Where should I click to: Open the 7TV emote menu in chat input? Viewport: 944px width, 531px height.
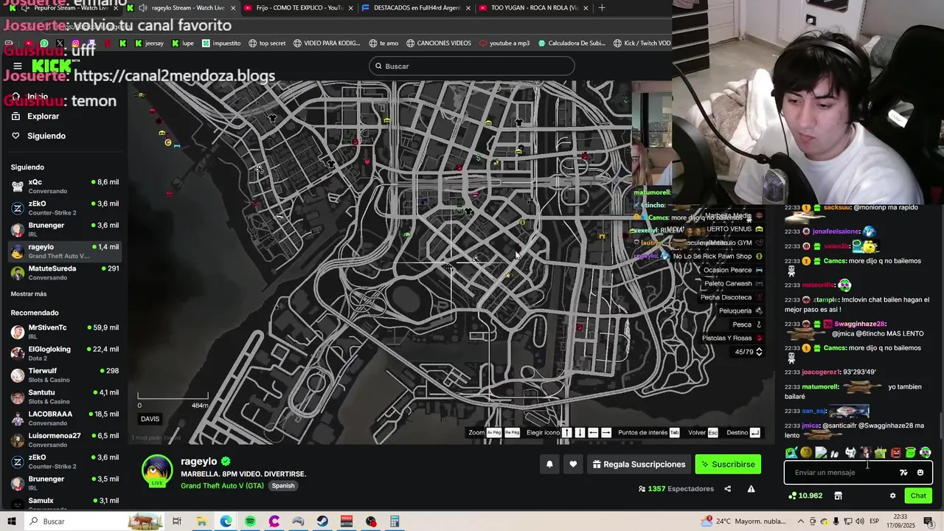click(903, 473)
